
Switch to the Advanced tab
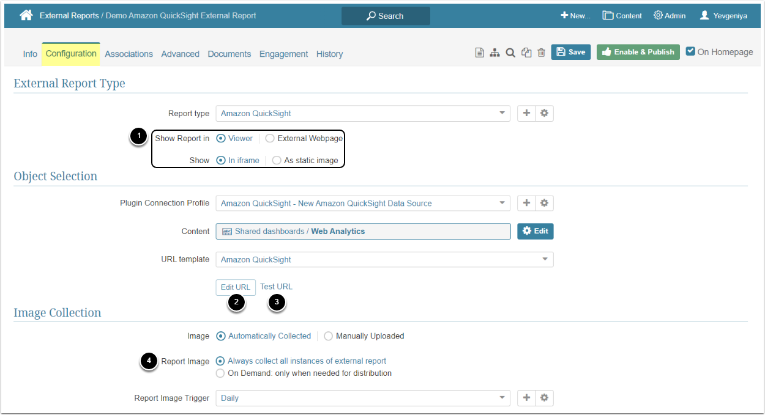(x=180, y=54)
